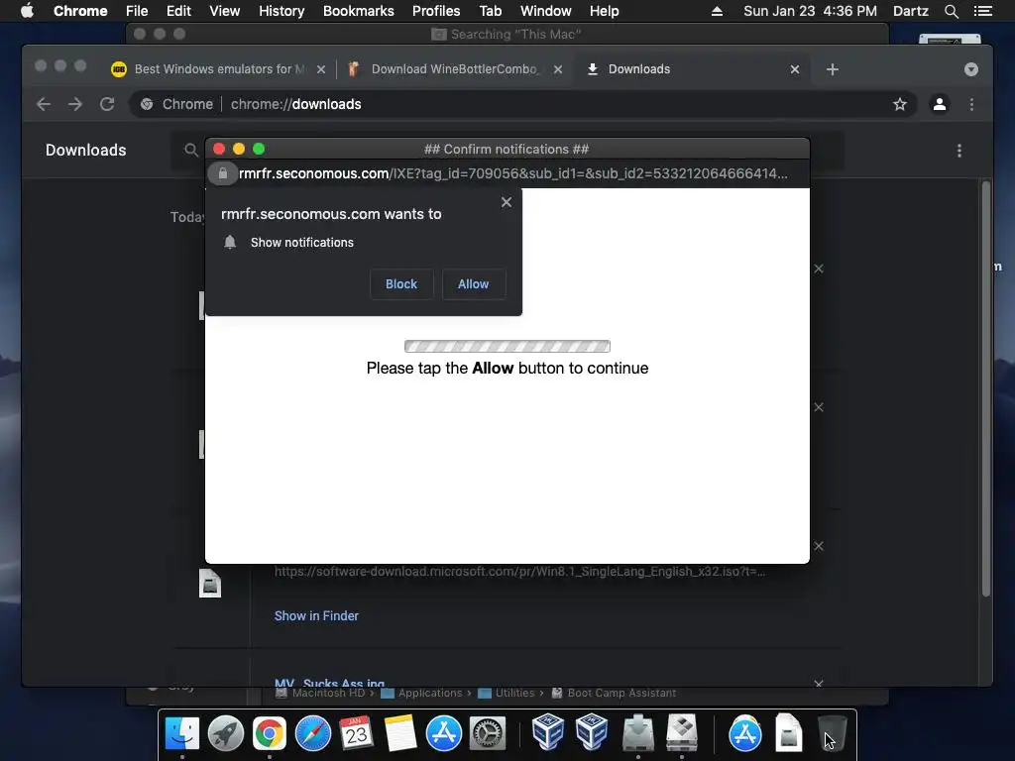The image size is (1015, 761).
Task: Click the striped loading progress bar
Action: click(507, 346)
